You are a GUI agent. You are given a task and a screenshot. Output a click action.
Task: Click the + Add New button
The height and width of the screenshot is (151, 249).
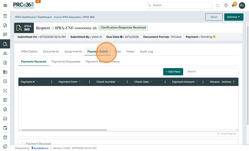(x=173, y=72)
